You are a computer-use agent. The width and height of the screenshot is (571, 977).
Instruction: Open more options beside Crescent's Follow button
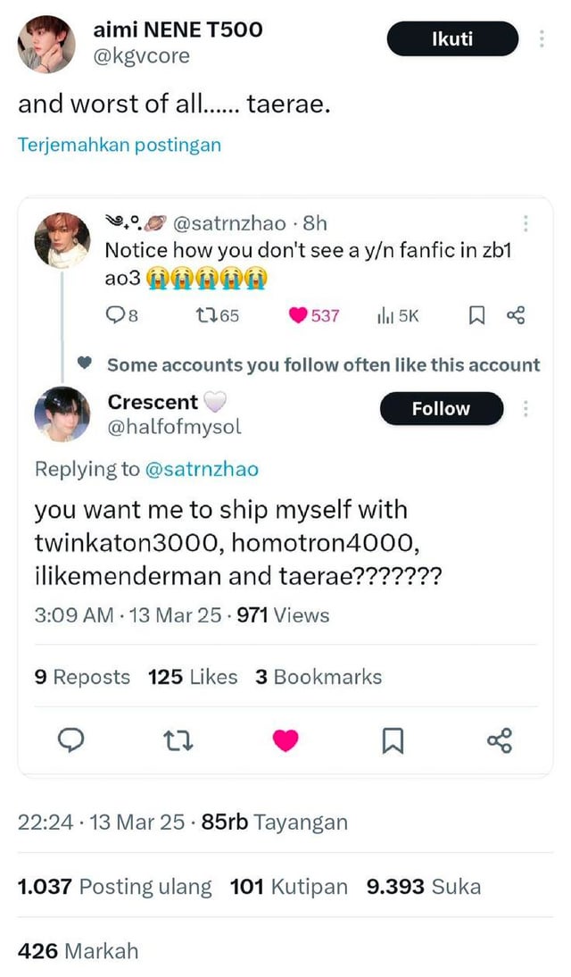click(526, 408)
